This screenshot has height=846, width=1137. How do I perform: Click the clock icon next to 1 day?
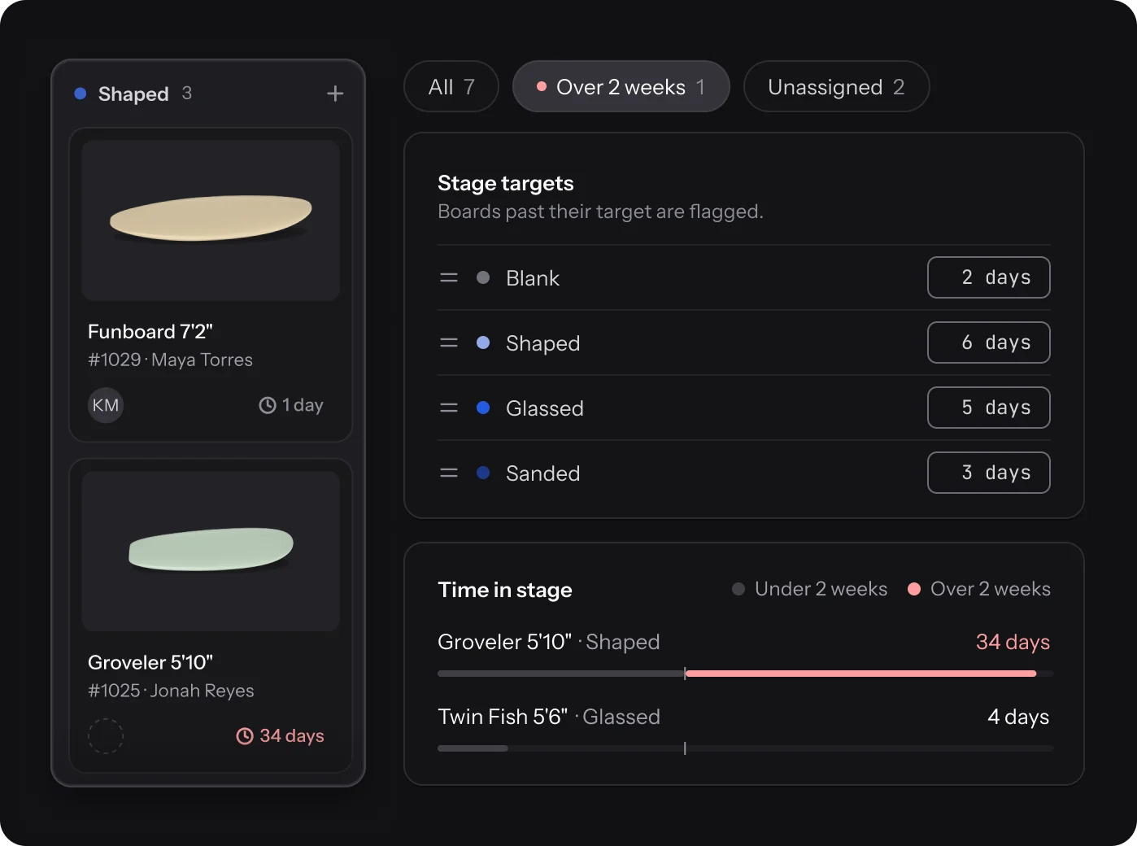pyautogui.click(x=268, y=405)
